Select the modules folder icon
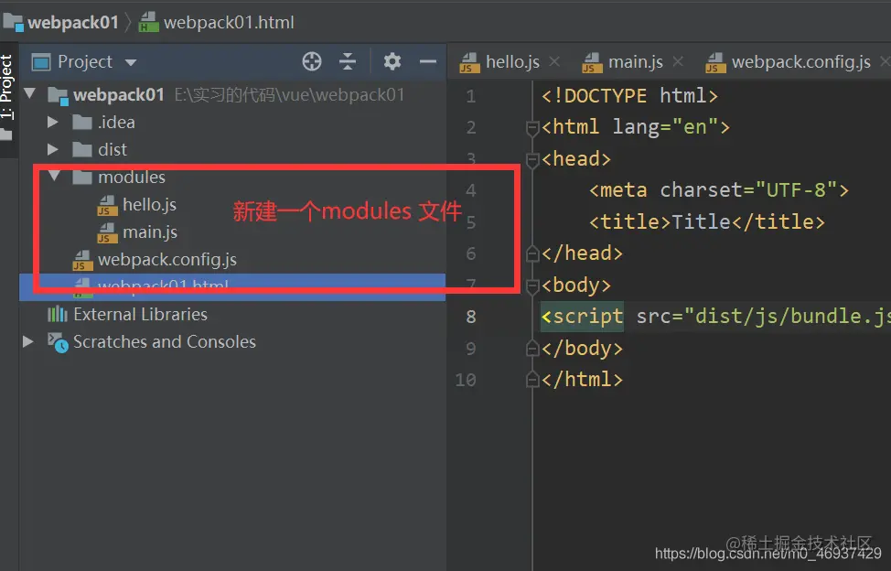891x571 pixels. point(82,178)
